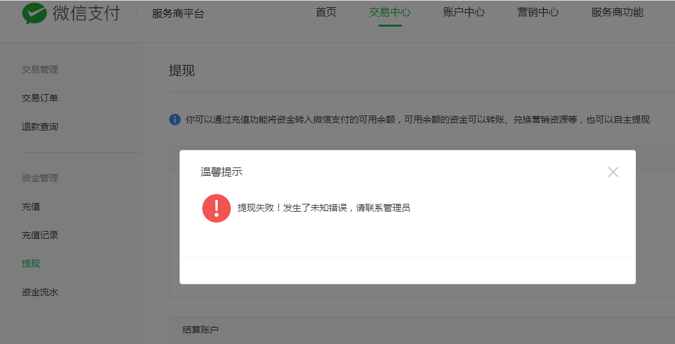Select 充值 in sidebar
The height and width of the screenshot is (344, 675).
tap(31, 206)
